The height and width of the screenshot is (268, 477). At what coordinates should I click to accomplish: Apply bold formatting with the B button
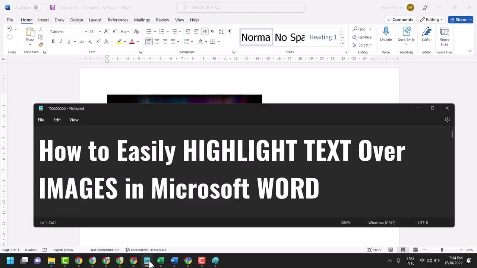53,41
